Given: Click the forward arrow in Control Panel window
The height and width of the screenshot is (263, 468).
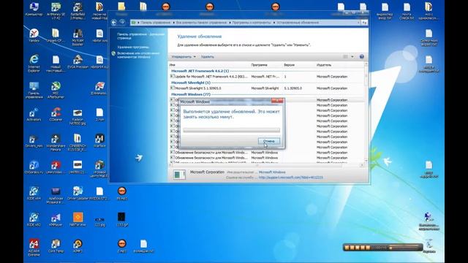Looking at the screenshot, I should [122, 22].
